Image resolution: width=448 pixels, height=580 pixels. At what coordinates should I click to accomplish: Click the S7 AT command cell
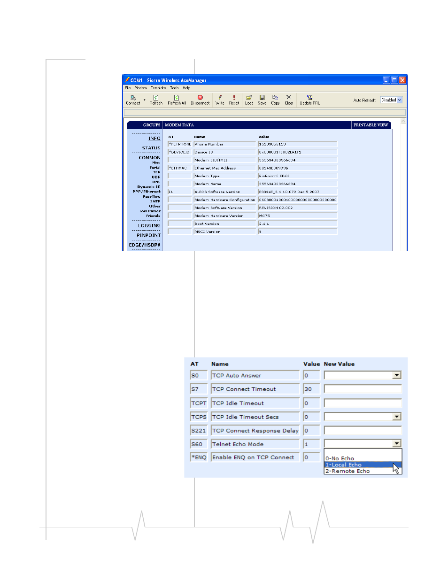coord(199,389)
